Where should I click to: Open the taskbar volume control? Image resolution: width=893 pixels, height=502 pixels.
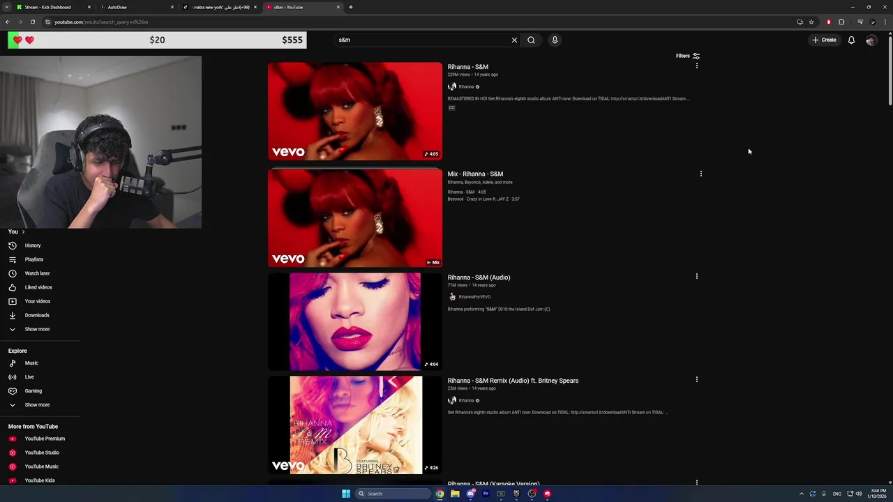coord(859,494)
